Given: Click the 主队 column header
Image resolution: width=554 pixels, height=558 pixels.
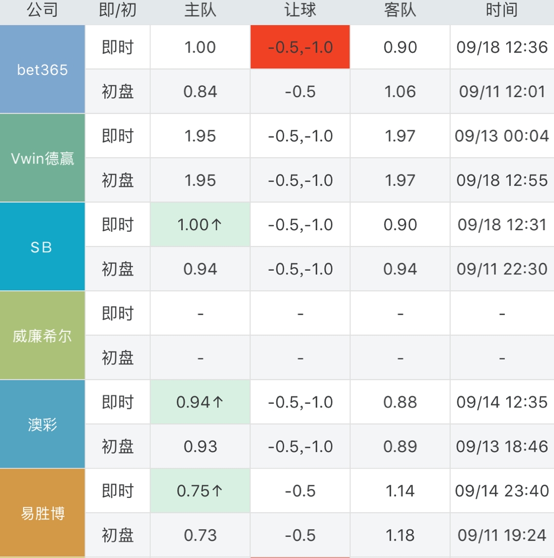Looking at the screenshot, I should (x=200, y=10).
